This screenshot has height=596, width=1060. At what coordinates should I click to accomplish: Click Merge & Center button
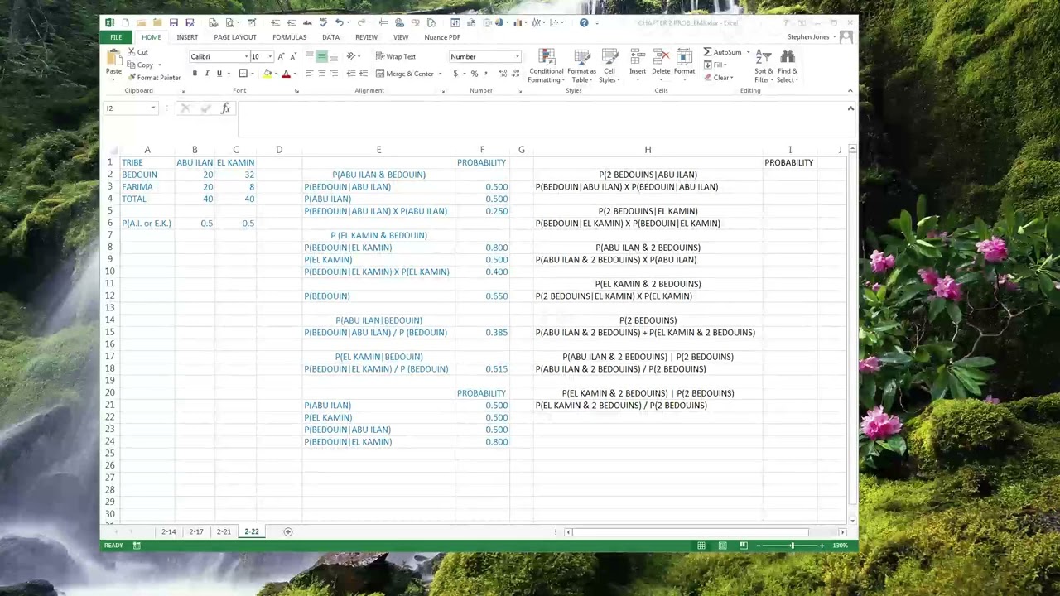click(x=404, y=74)
